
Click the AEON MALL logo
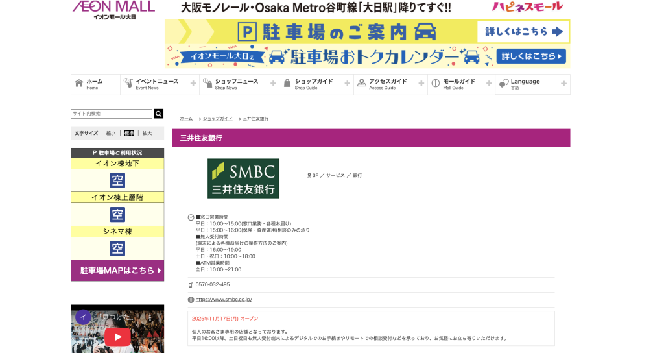coord(113,9)
